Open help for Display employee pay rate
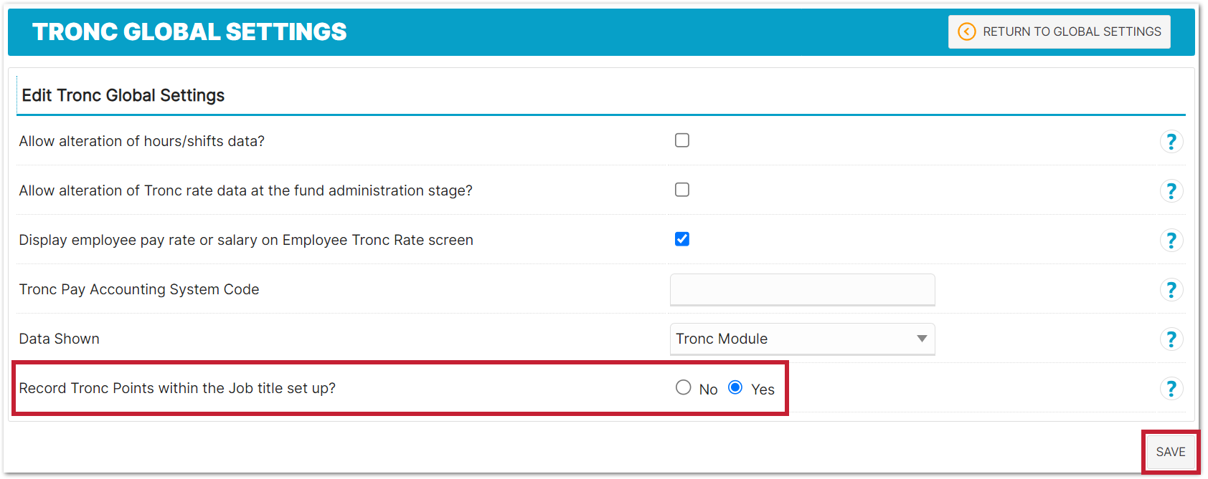This screenshot has height=479, width=1208. (x=1171, y=241)
